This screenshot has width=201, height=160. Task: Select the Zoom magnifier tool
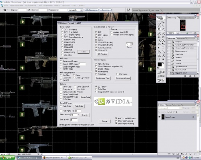click(163, 59)
